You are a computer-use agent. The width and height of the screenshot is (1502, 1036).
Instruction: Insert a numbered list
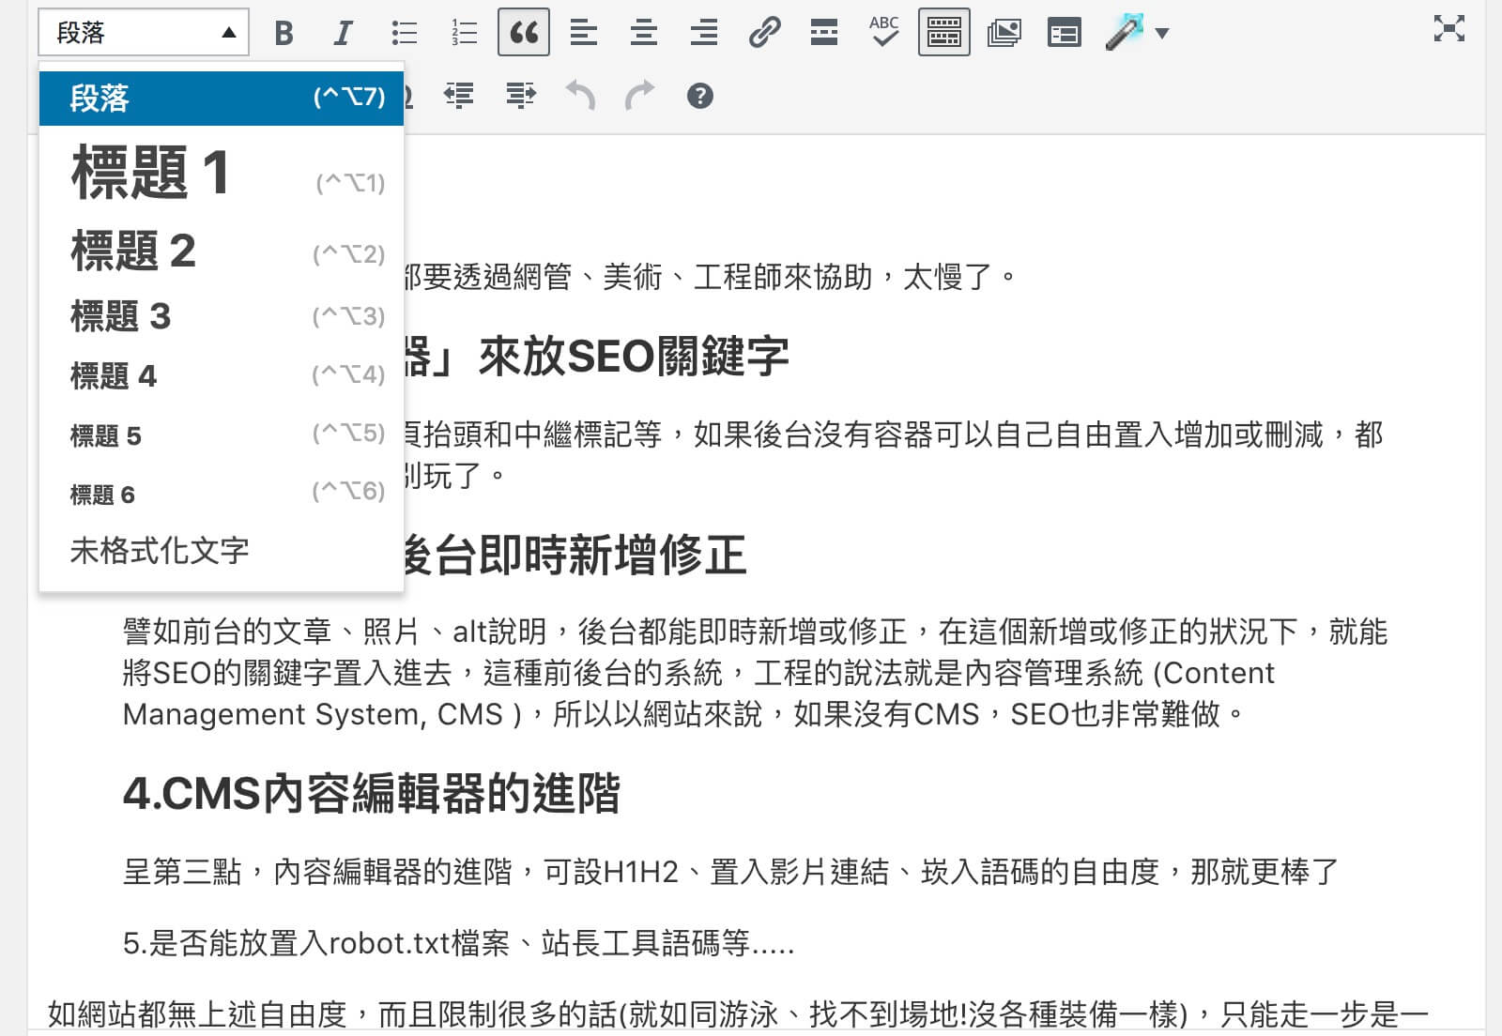tap(464, 34)
